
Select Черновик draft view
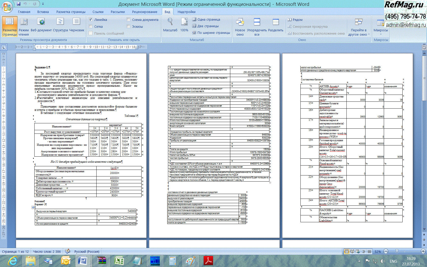(77, 25)
